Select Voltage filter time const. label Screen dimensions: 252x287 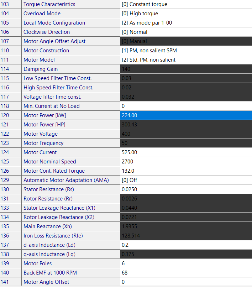click(52, 97)
